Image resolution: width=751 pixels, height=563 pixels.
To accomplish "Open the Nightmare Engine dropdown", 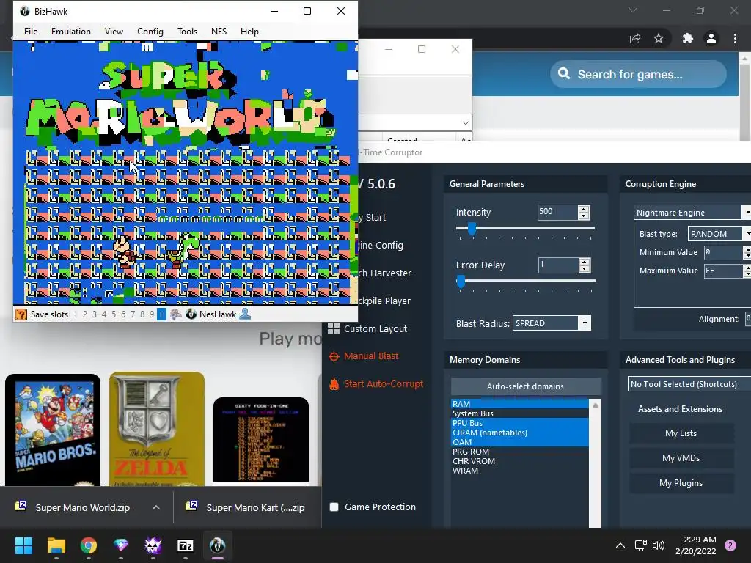I will [747, 212].
